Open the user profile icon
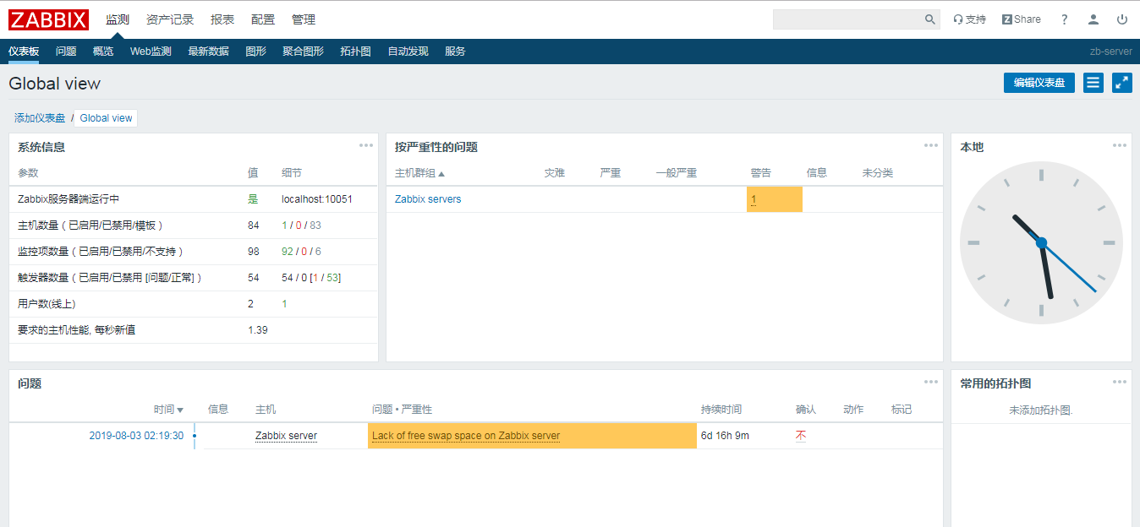Screen dimensions: 1140x527 click(1093, 19)
